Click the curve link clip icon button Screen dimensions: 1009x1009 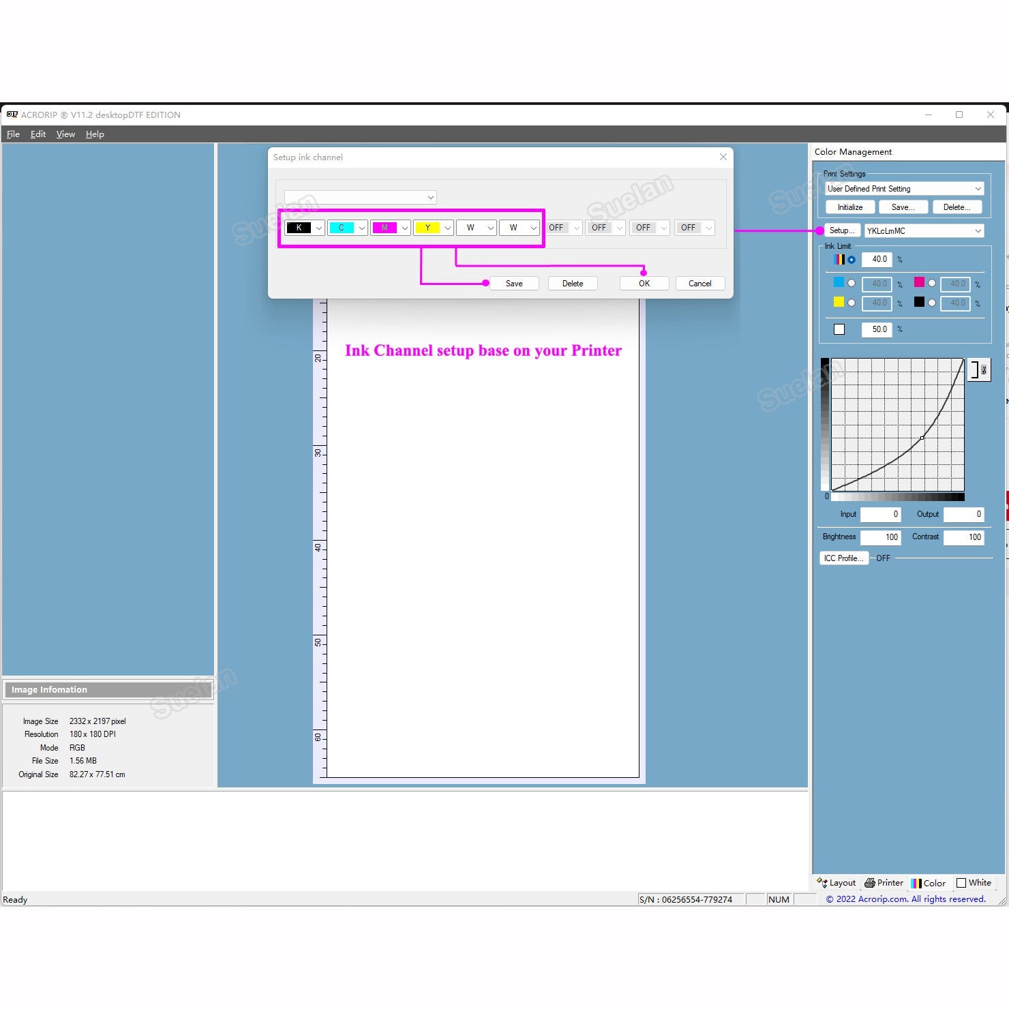[x=980, y=370]
